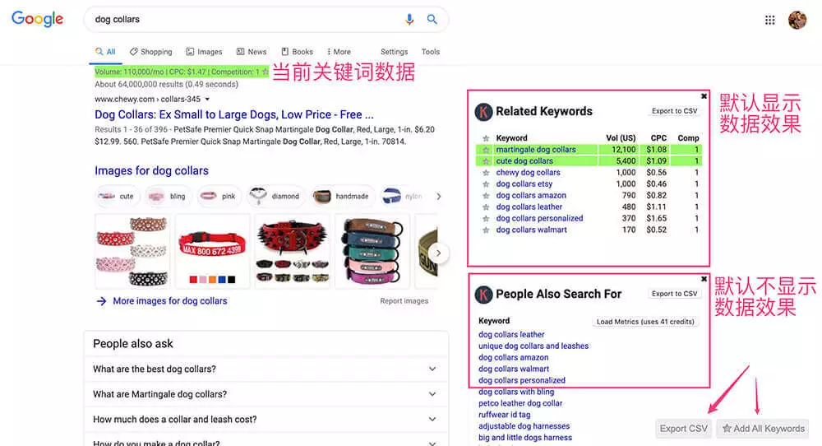Open chewy dog collars keyword link

528,173
